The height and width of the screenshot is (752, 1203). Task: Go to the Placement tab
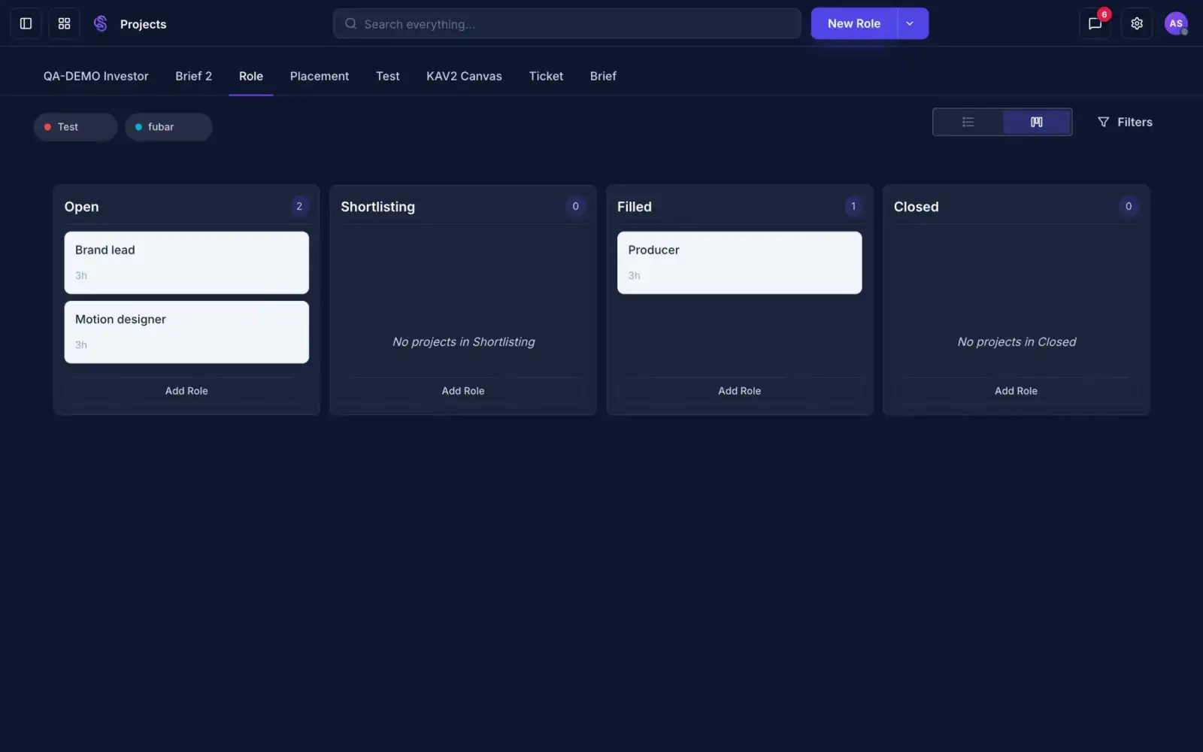click(x=320, y=76)
